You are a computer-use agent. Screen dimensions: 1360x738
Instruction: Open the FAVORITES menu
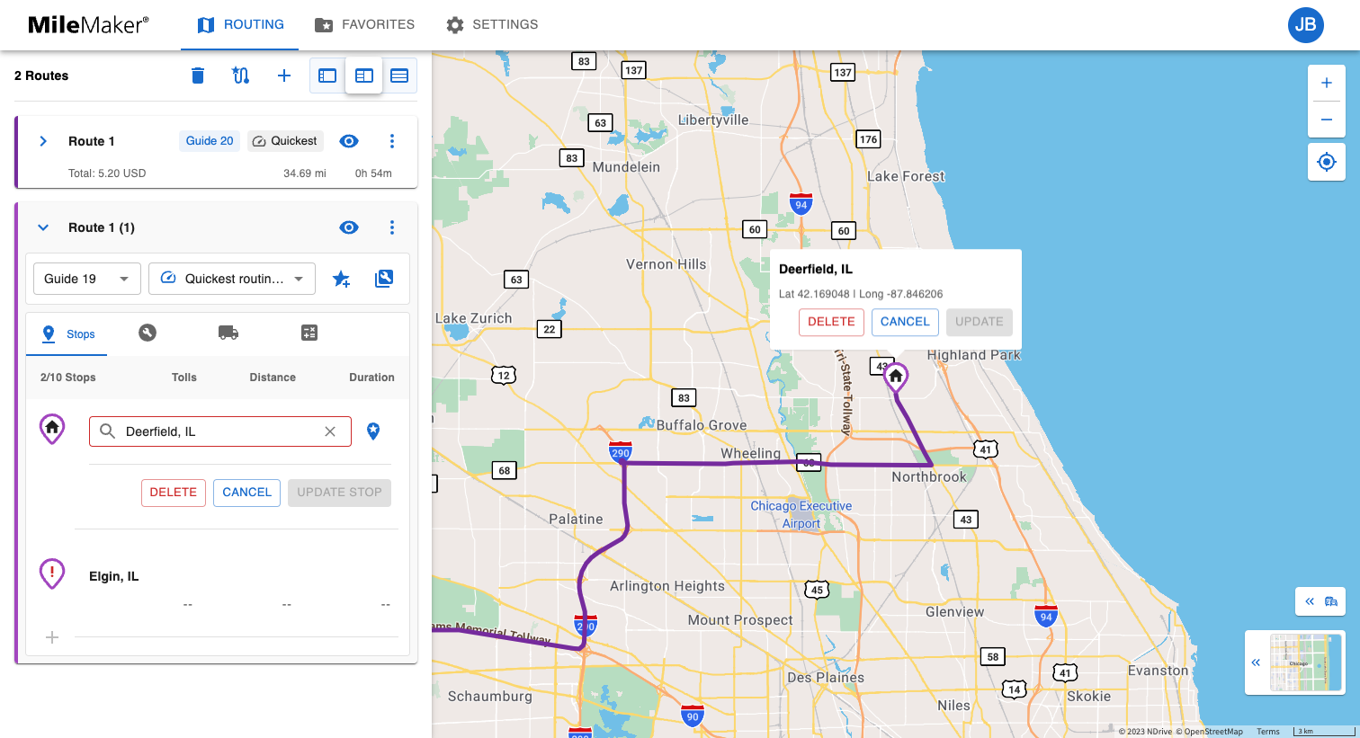pos(364,25)
